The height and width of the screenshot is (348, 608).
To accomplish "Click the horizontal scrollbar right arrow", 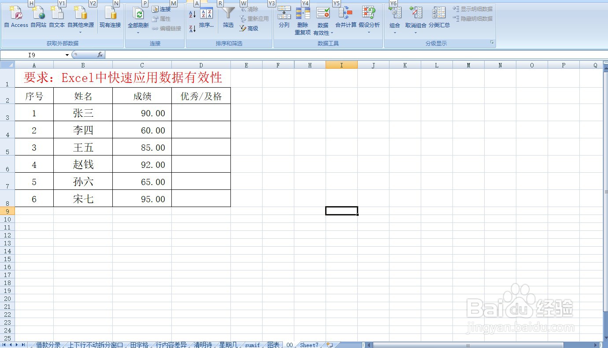I will click(596, 345).
